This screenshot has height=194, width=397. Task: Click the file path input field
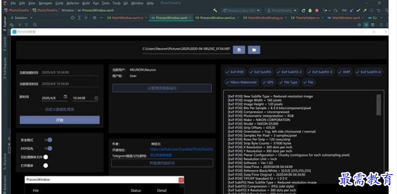click(186, 49)
